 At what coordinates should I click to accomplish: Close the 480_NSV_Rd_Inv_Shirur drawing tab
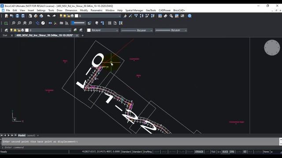77,36
